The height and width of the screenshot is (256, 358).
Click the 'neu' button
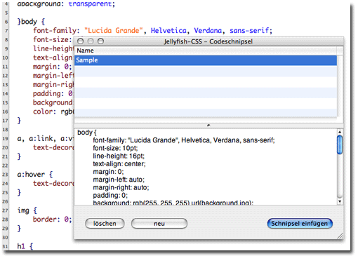click(159, 224)
